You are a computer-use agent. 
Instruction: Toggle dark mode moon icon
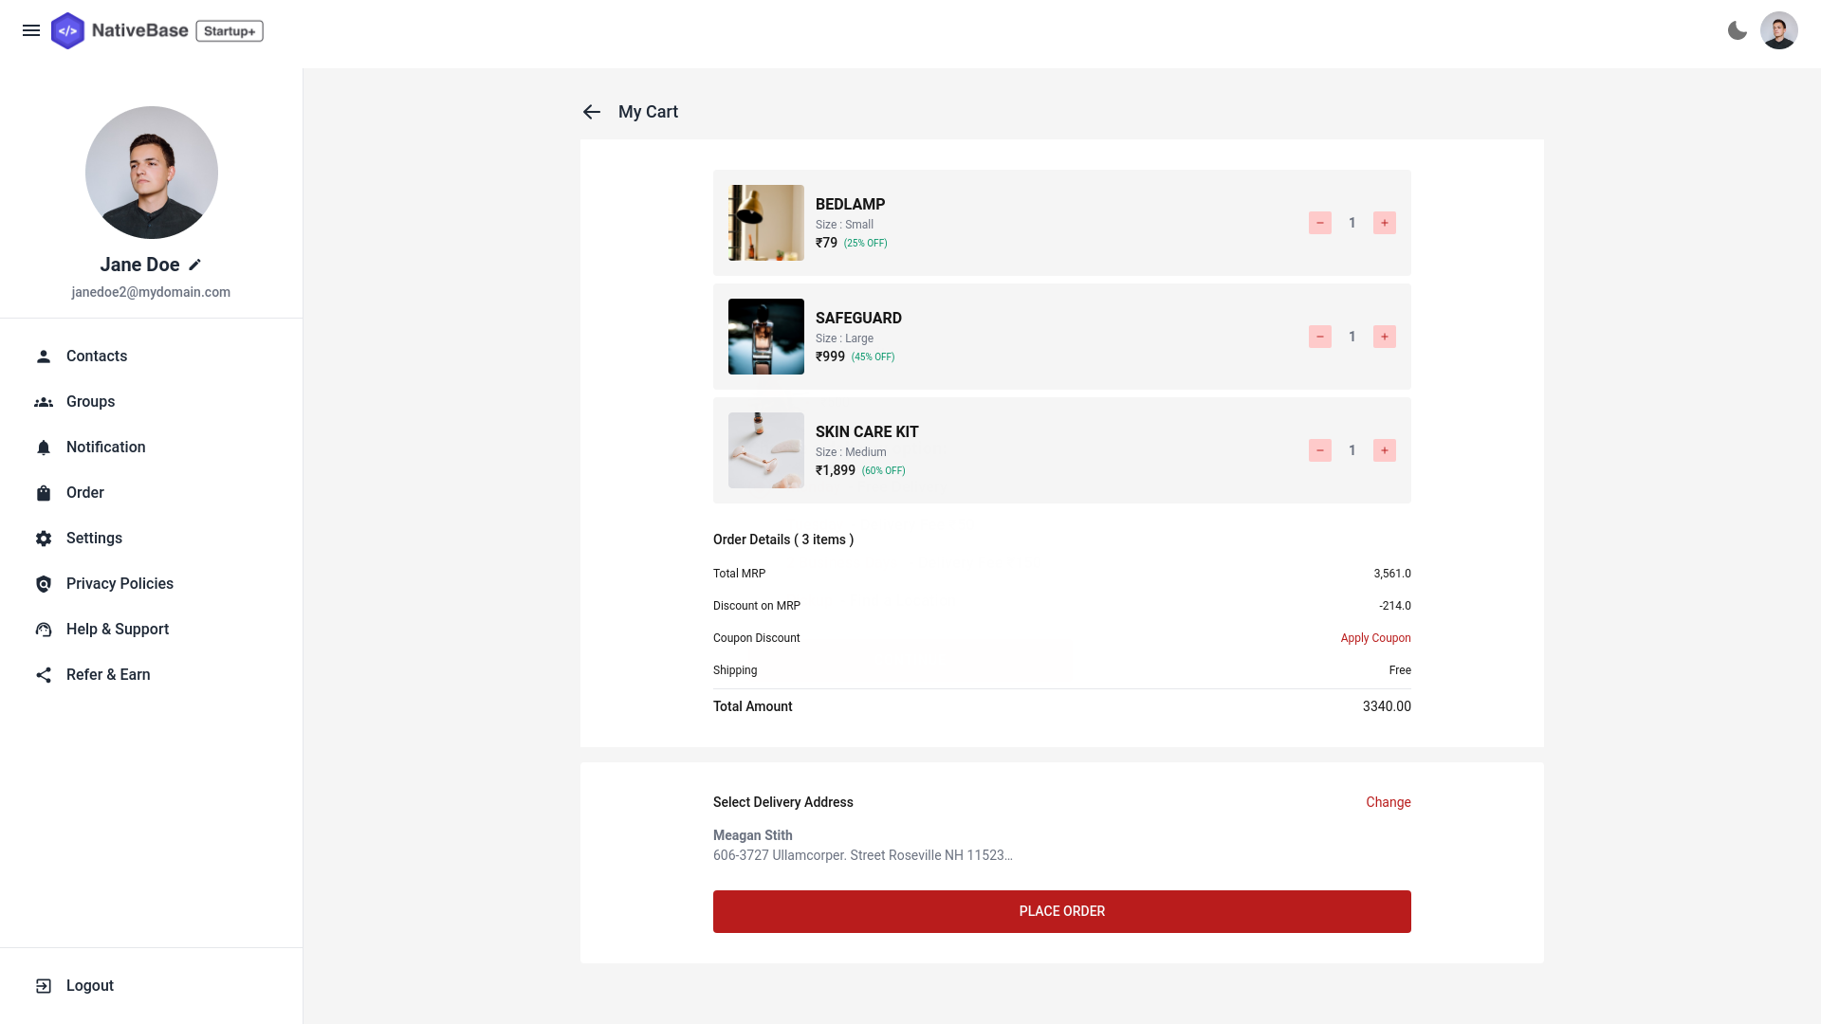(1738, 30)
